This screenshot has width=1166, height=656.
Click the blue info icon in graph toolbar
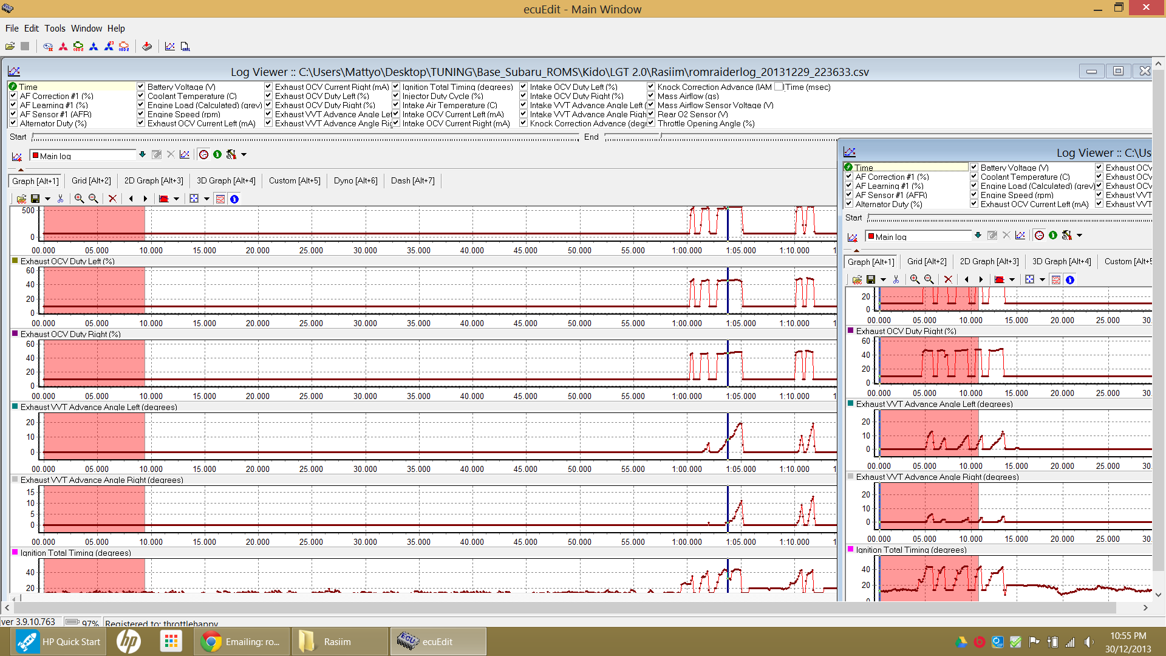tap(234, 199)
